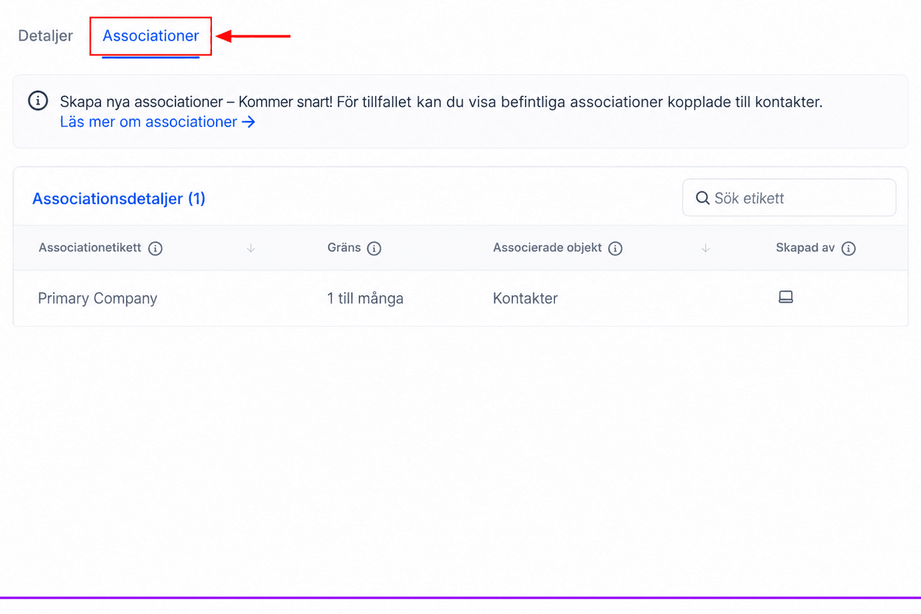Click the info icon in the banner
The image size is (921, 614).
[38, 100]
